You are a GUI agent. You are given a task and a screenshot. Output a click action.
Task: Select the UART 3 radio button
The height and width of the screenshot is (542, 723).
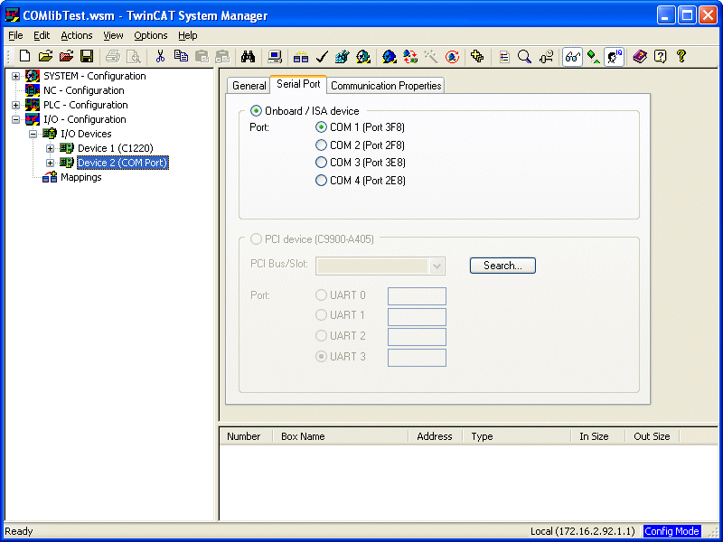click(321, 356)
